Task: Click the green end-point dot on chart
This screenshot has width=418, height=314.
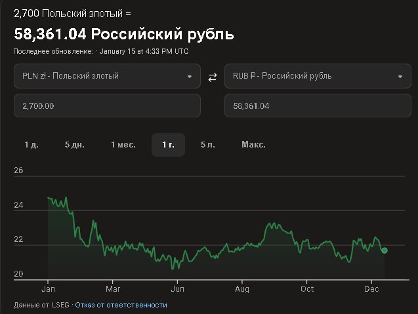Action: point(385,250)
